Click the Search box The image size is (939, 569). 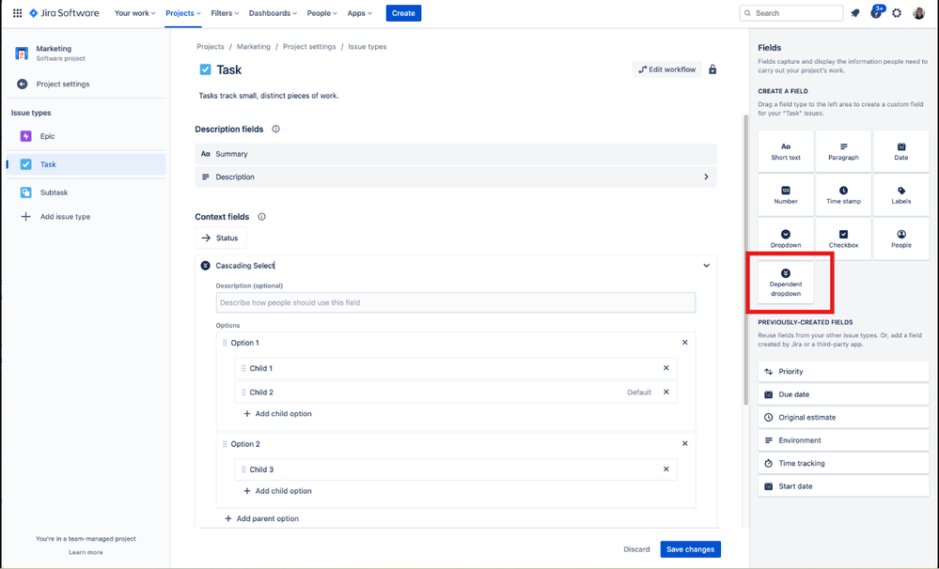791,13
